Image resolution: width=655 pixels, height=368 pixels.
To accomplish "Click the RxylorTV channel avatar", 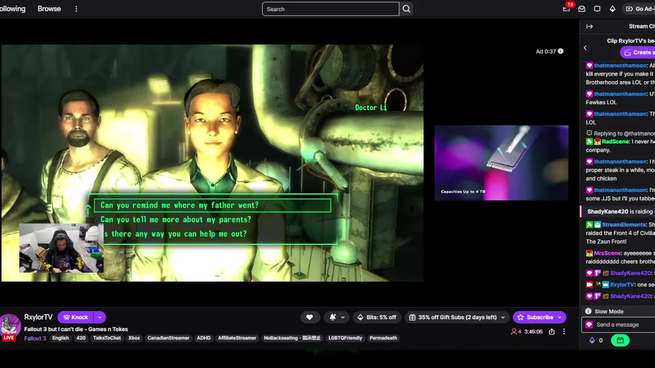I will [9, 325].
